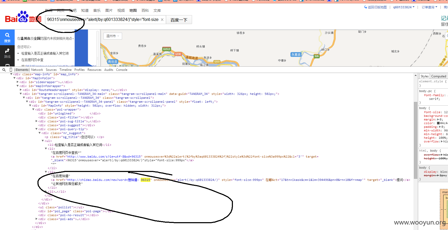Select the ul class poilist line
448x230 pixels.
click(61, 207)
